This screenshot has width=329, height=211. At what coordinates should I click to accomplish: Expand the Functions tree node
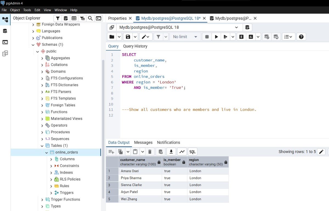[x=42, y=112]
